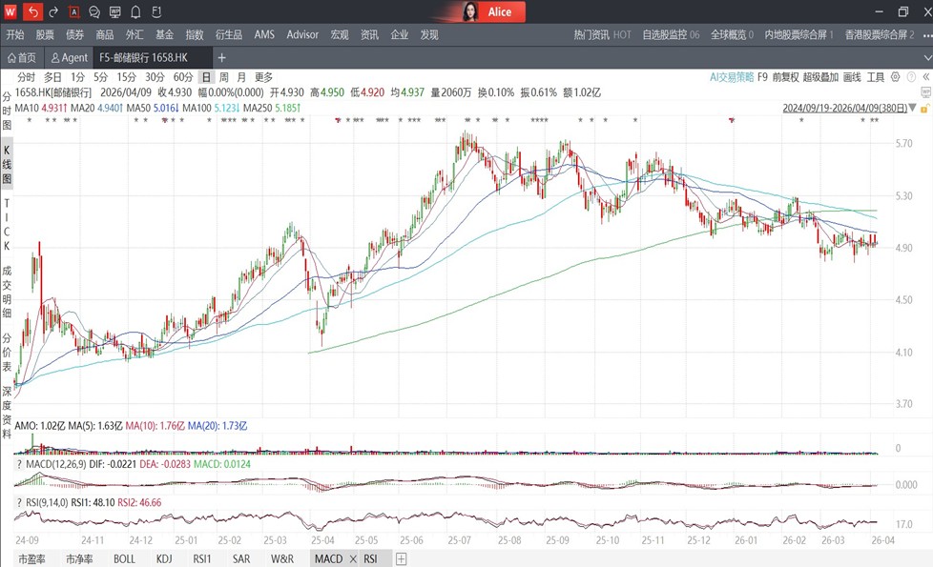This screenshot has height=567, width=933.
Task: Open the notification bell icon
Action: coord(136,12)
